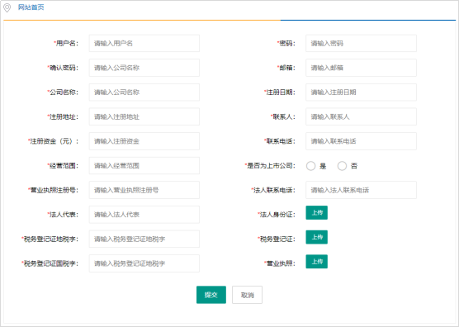Select the 是 radio option

(310, 166)
